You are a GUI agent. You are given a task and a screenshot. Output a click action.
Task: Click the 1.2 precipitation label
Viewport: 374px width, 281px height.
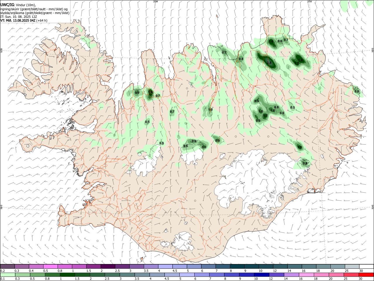coord(265,116)
